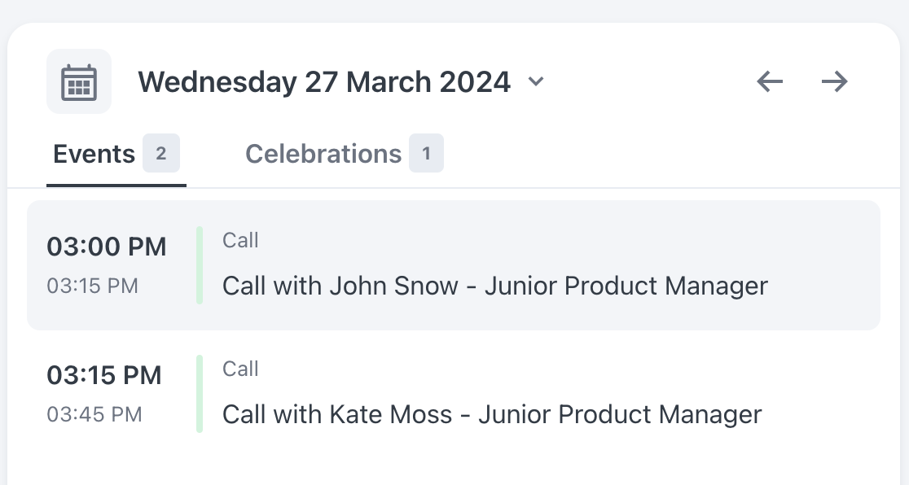Click the green bar beside Kate Moss call

[200, 394]
